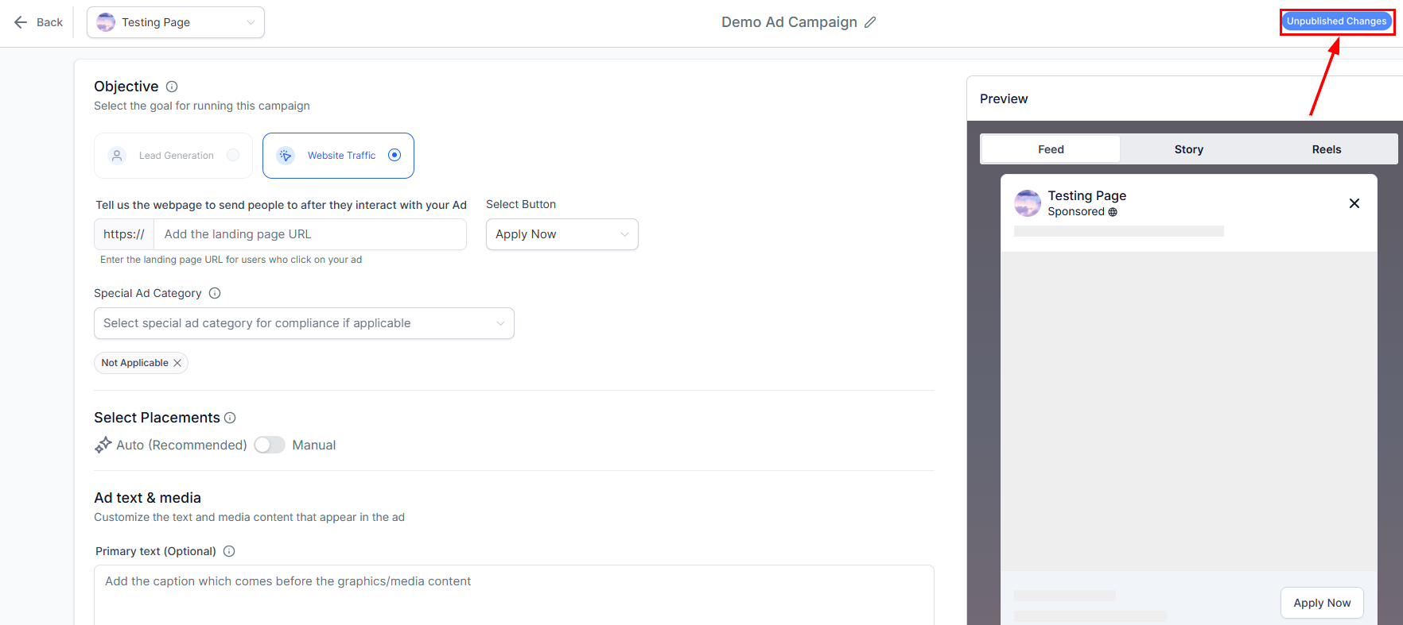
Task: Edit campaign name via pencil icon
Action: tap(870, 22)
